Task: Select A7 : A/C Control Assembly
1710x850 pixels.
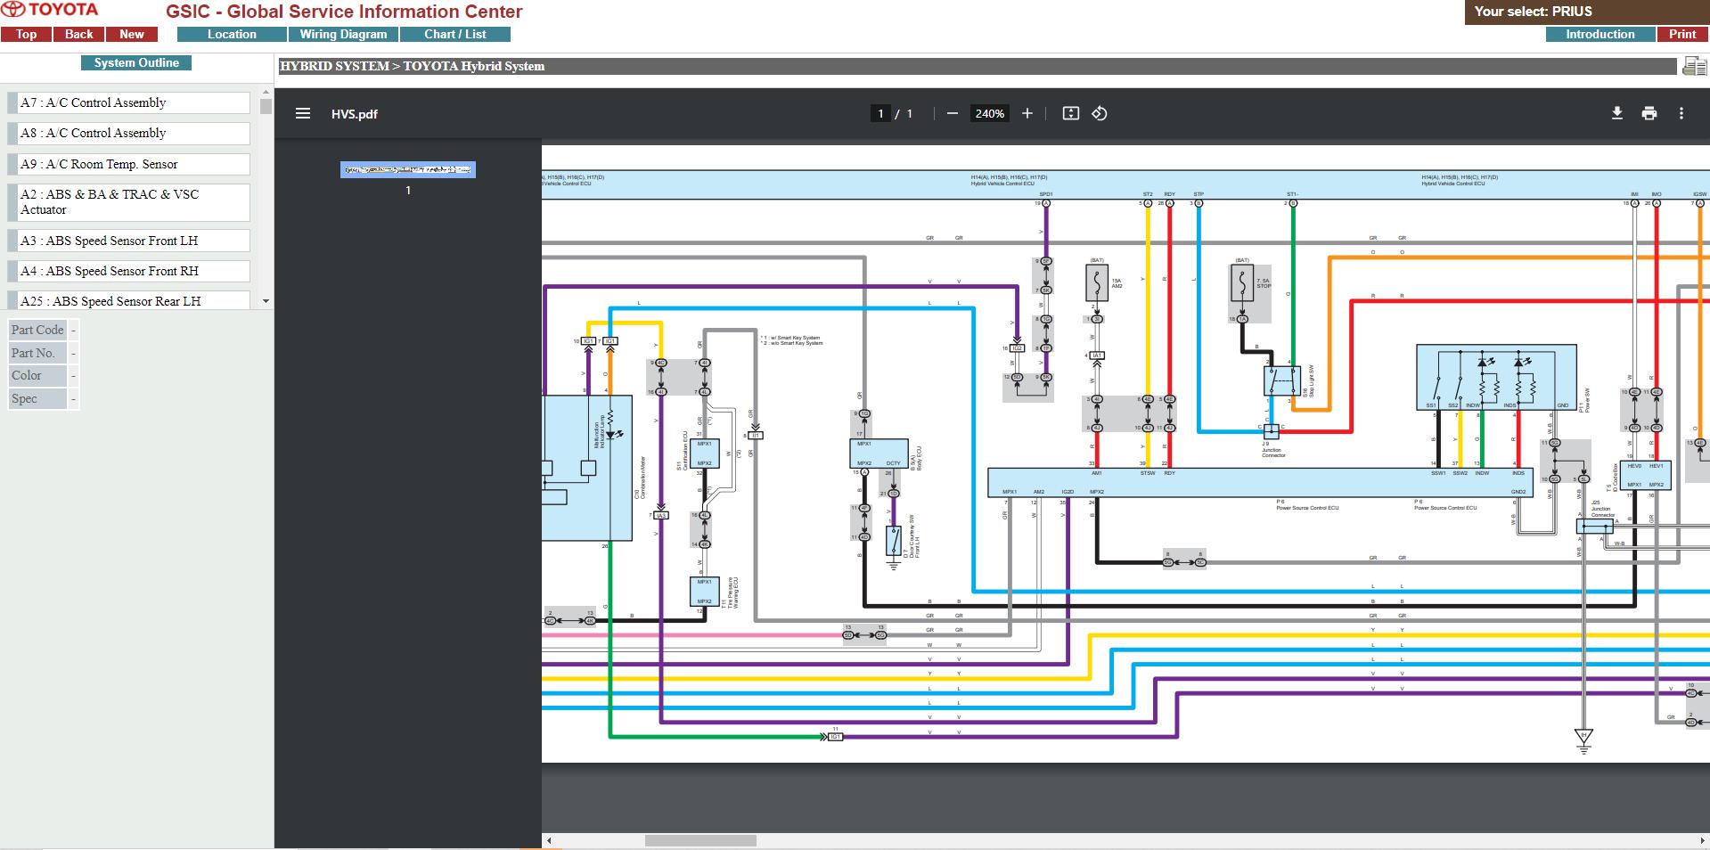Action: point(129,102)
